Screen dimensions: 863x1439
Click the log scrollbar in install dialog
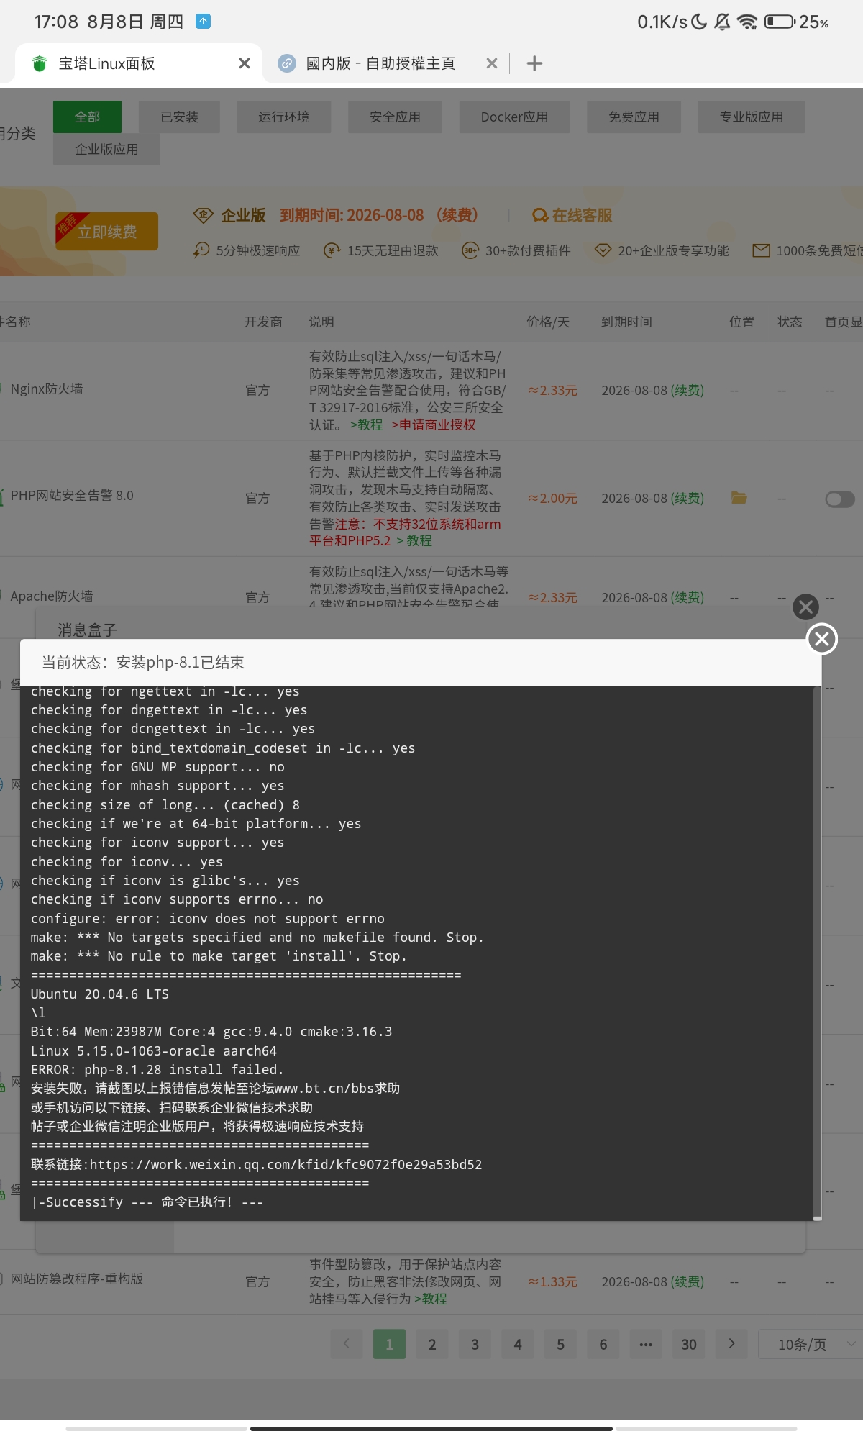817,953
